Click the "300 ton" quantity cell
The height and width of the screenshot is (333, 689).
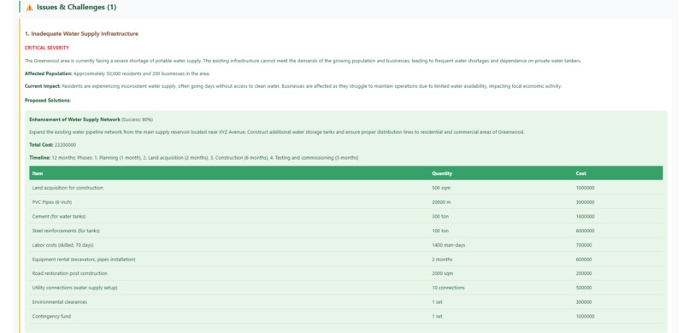(x=441, y=216)
